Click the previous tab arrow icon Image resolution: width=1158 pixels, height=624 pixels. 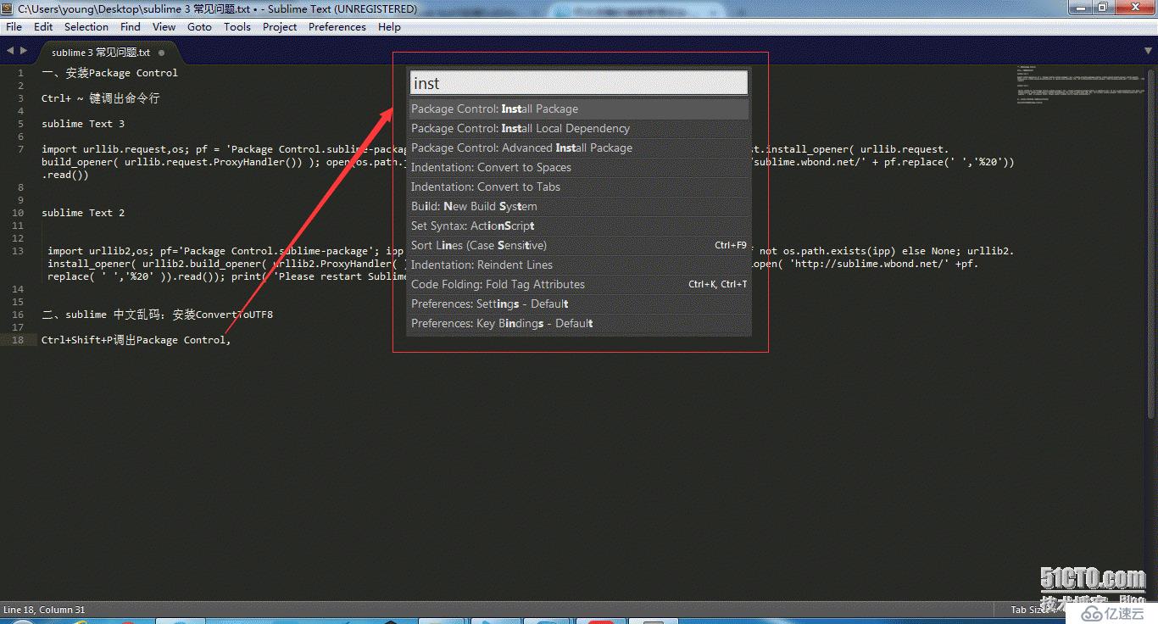click(x=10, y=51)
